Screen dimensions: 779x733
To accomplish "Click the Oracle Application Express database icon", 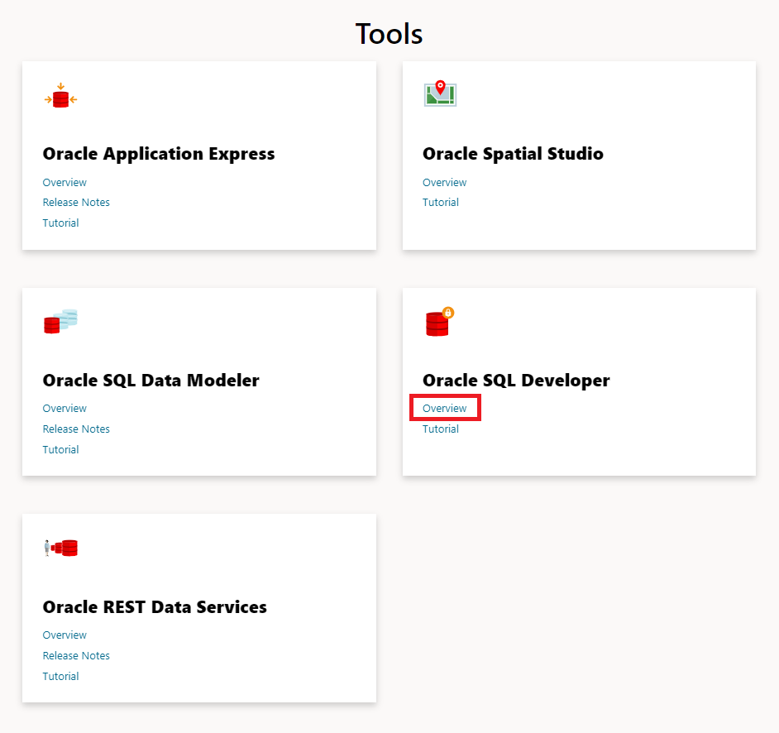I will 60,95.
